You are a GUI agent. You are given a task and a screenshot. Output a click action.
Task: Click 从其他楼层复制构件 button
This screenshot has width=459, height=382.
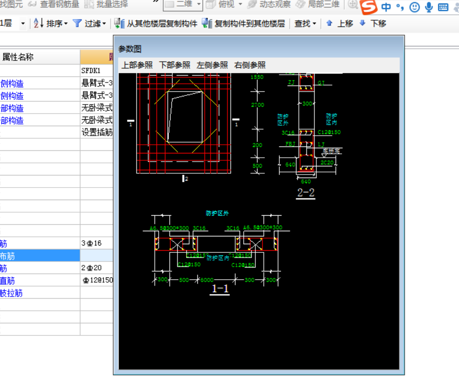click(x=156, y=23)
